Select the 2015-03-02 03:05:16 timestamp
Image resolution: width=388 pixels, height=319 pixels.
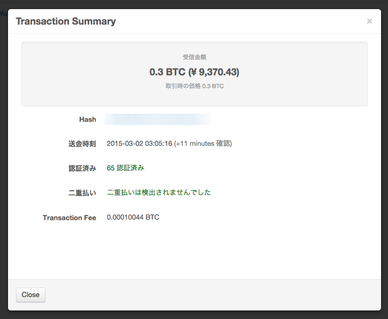[139, 144]
